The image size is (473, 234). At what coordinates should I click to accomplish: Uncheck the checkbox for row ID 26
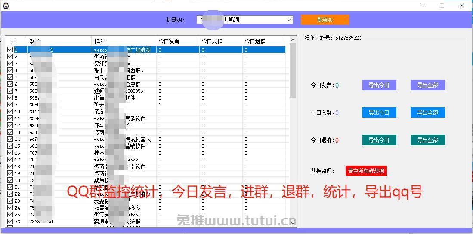(x=10, y=222)
